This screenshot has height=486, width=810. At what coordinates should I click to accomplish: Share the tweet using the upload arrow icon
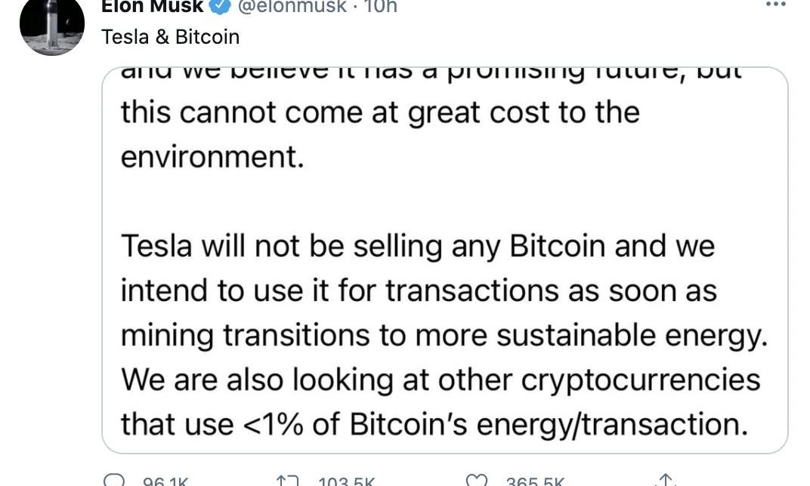[665, 481]
